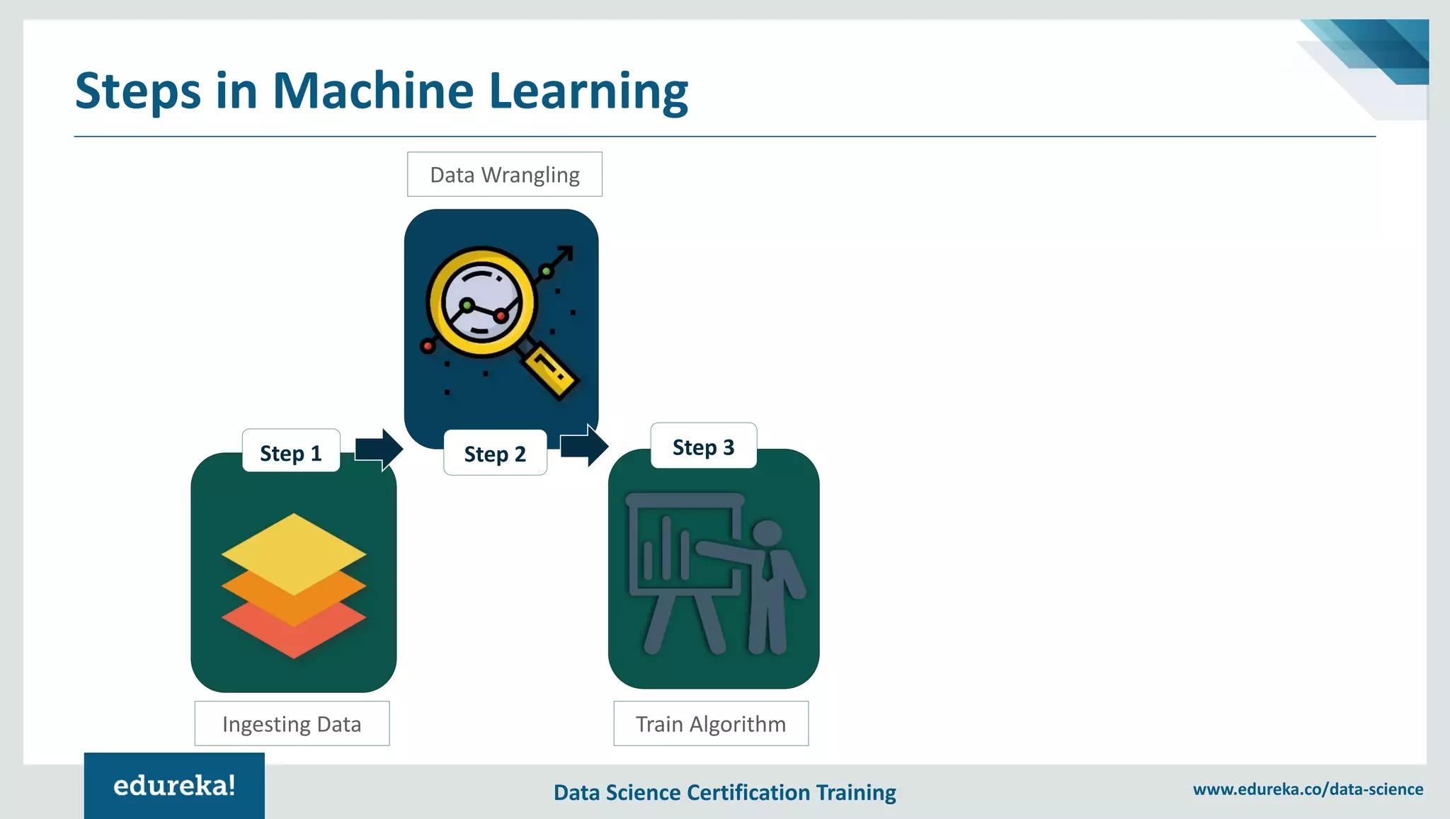Click the stacked layers Ingesting Data icon
The image size is (1450, 819).
pyautogui.click(x=294, y=585)
